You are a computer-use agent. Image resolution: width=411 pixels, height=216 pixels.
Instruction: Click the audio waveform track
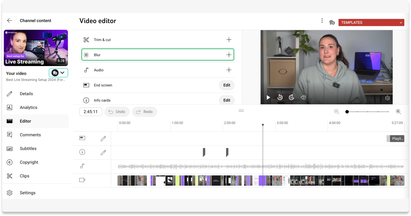261,166
